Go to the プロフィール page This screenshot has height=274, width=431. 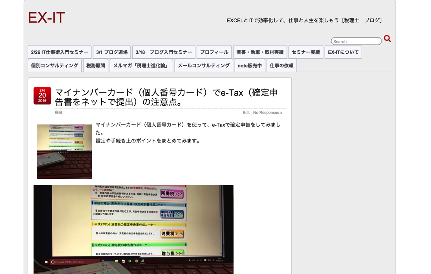[x=214, y=52]
